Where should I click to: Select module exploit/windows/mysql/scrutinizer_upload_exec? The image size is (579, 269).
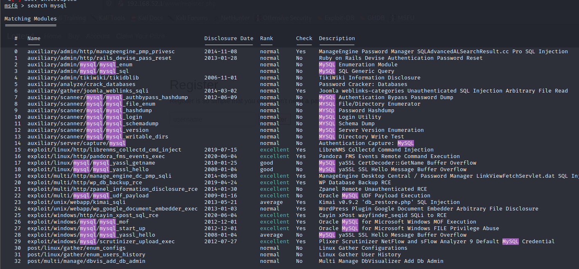point(101,242)
